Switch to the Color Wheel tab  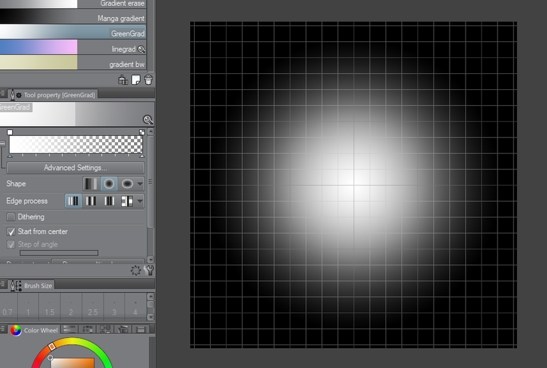coord(34,330)
